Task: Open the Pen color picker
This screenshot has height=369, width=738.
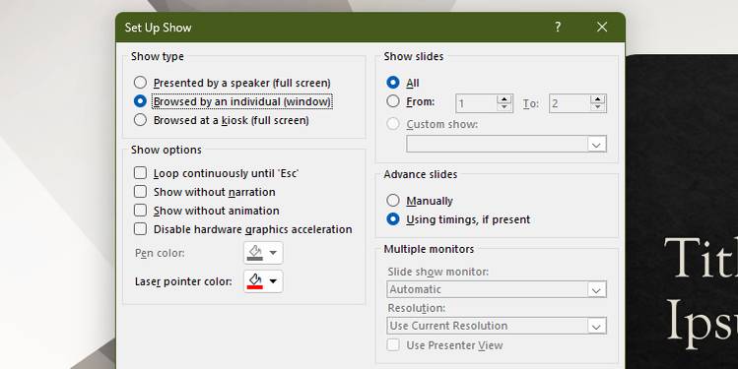Action: (263, 253)
